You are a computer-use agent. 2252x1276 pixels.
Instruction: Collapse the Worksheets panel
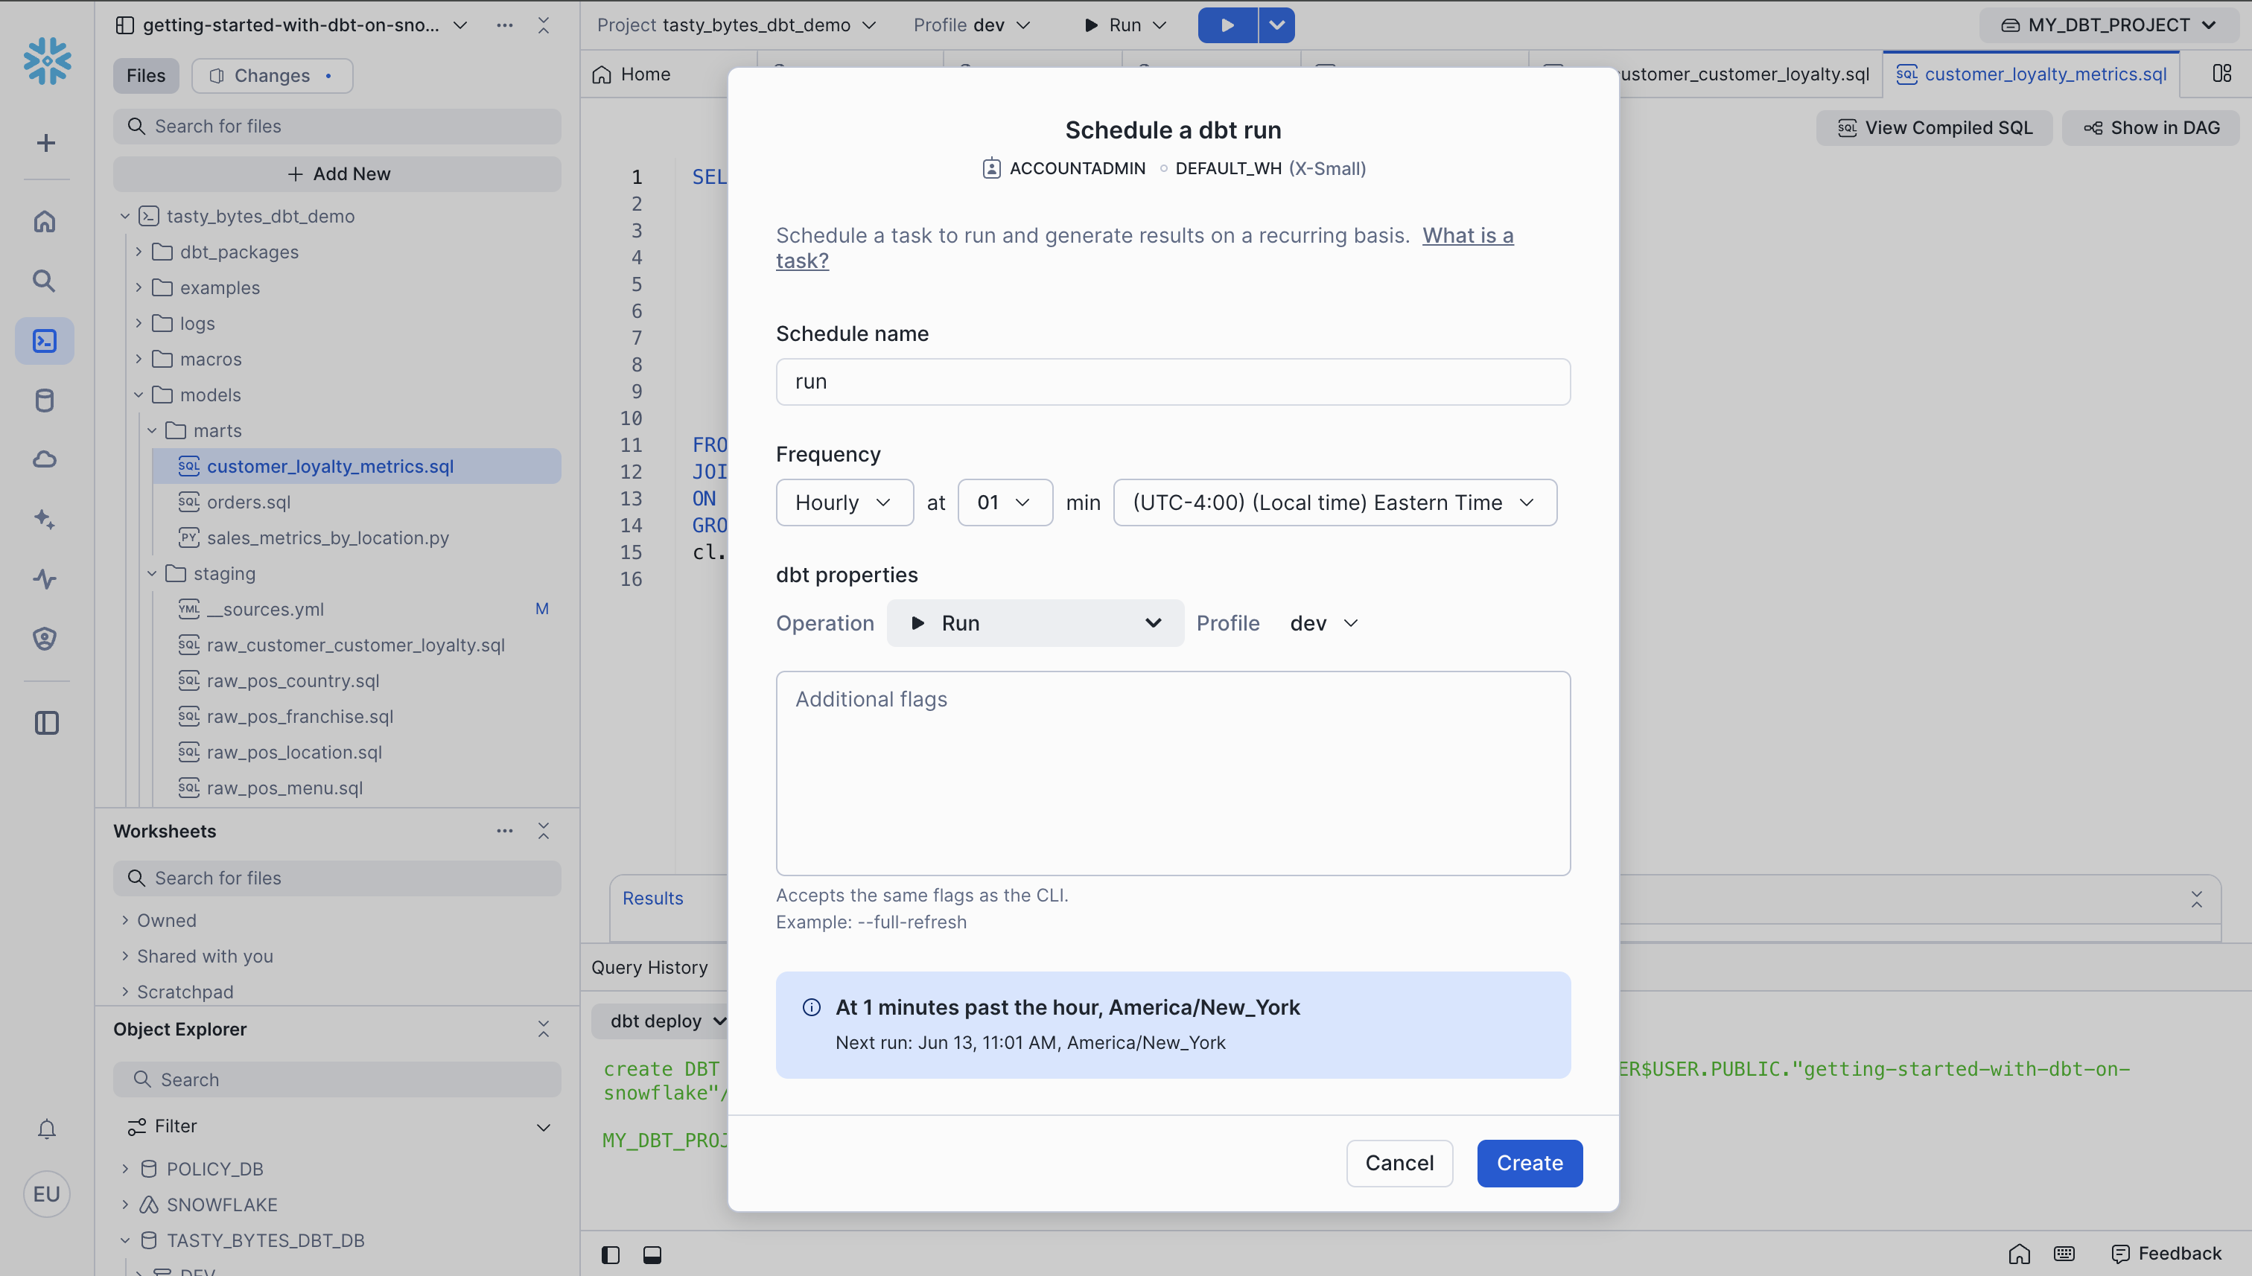(544, 831)
